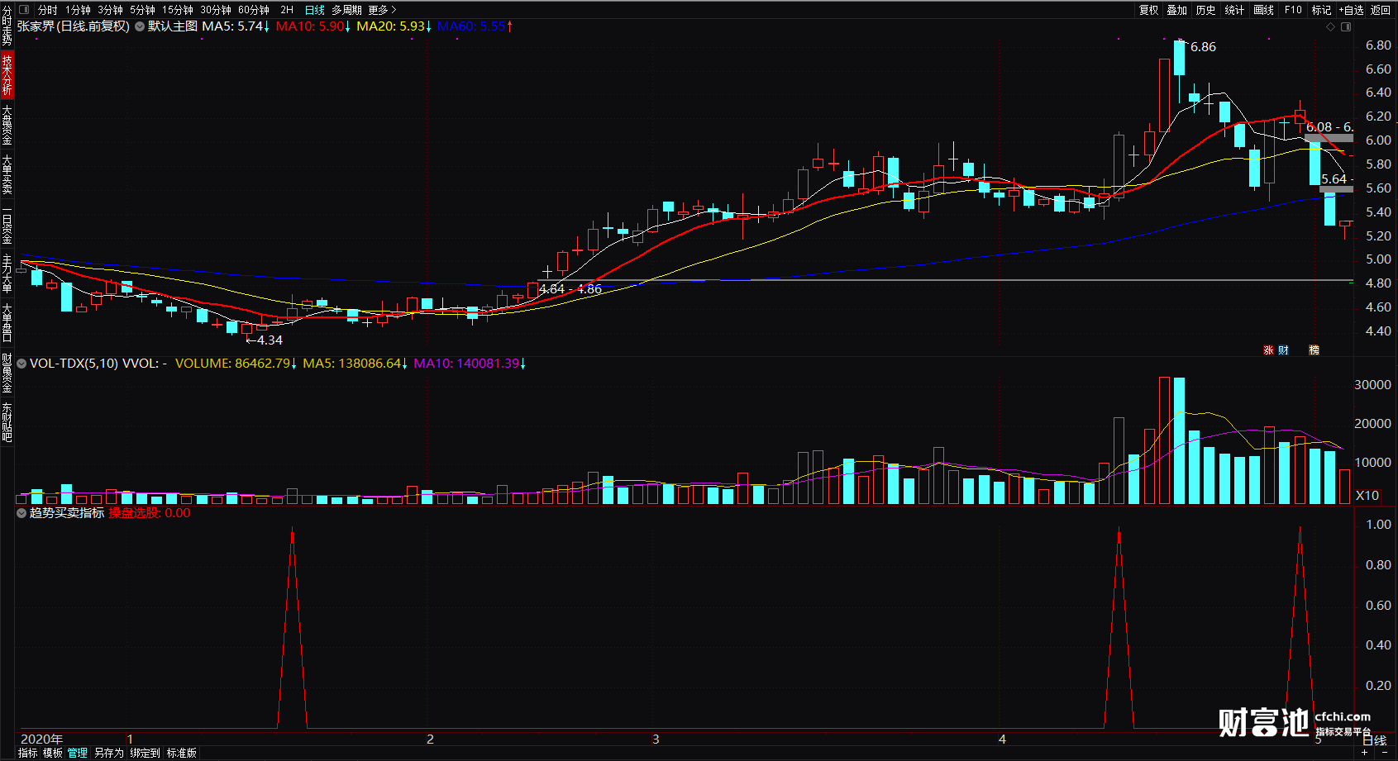Click the volume MA10: 140081.39 readout
The width and height of the screenshot is (1398, 761).
[470, 364]
